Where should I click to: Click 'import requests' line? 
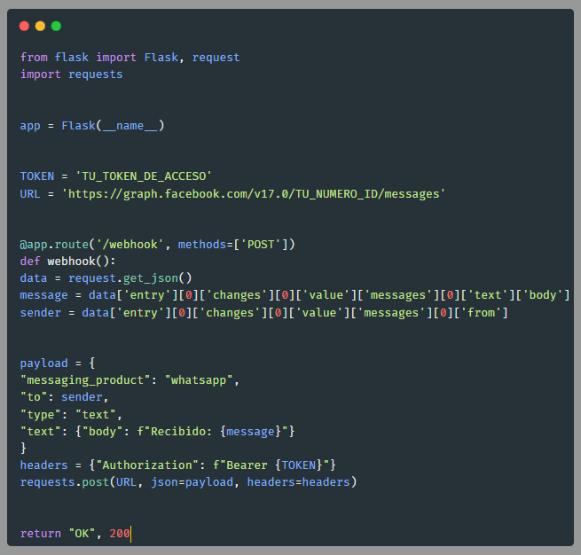71,74
